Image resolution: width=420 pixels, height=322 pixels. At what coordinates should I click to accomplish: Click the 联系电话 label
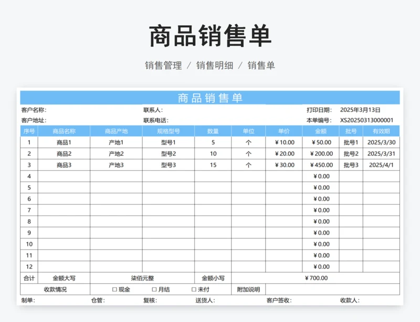click(156, 120)
